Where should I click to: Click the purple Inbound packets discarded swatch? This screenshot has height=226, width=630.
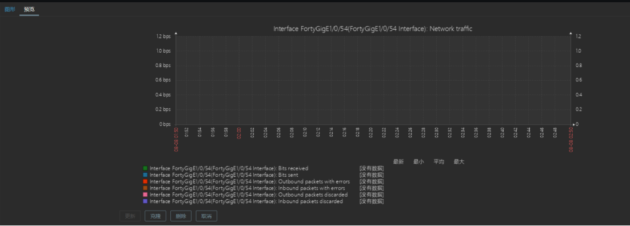tap(145, 201)
